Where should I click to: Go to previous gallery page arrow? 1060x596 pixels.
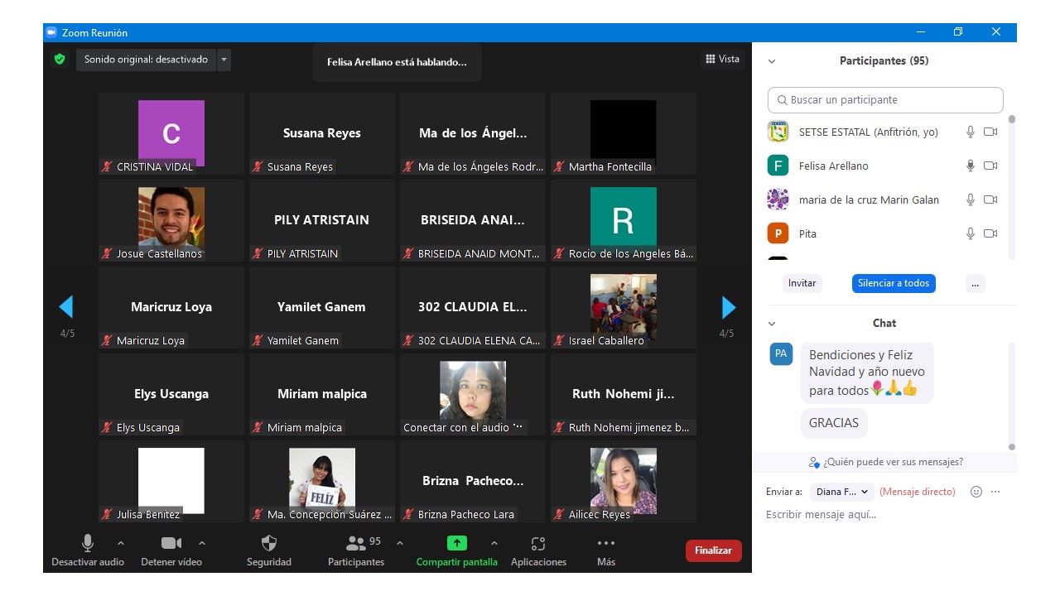[66, 307]
